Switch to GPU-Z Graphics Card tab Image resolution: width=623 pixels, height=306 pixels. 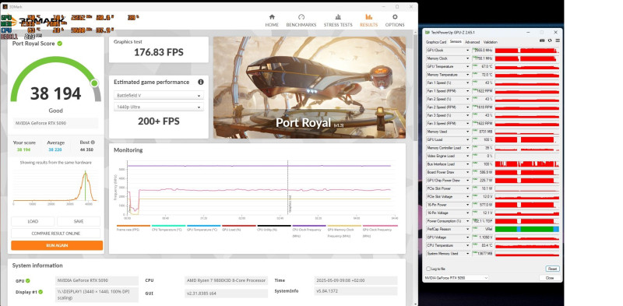click(436, 42)
